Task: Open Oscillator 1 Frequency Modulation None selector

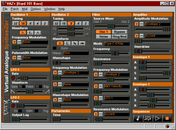Action: (35, 42)
